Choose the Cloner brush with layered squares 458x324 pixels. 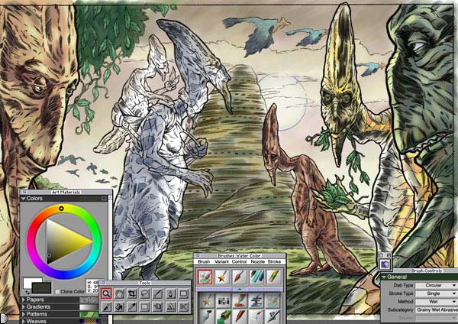coord(256,302)
